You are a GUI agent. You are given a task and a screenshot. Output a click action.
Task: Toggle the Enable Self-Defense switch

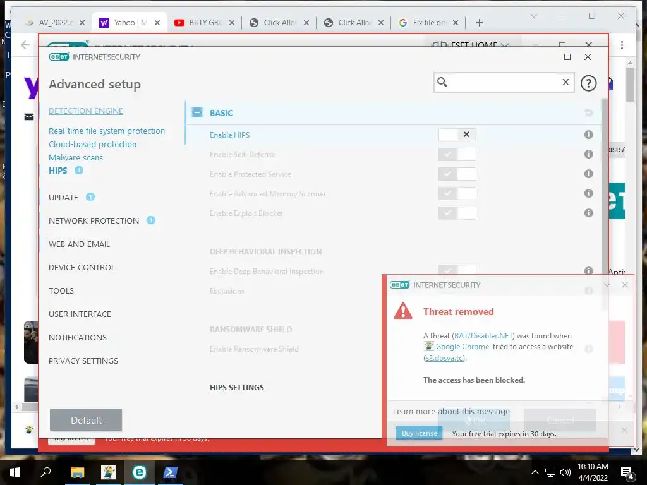tap(457, 154)
